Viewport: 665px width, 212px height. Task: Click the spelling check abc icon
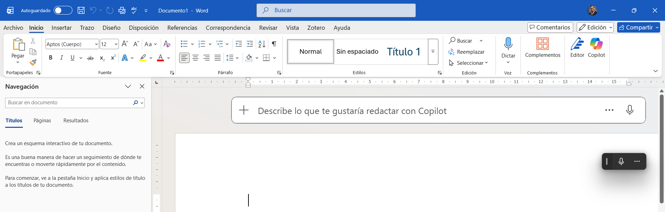point(134,10)
